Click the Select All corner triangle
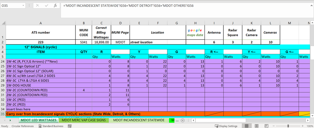314x128 pixels. tap(3, 23)
